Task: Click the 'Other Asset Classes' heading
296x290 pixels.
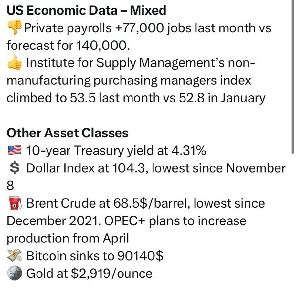Action: 67,133
